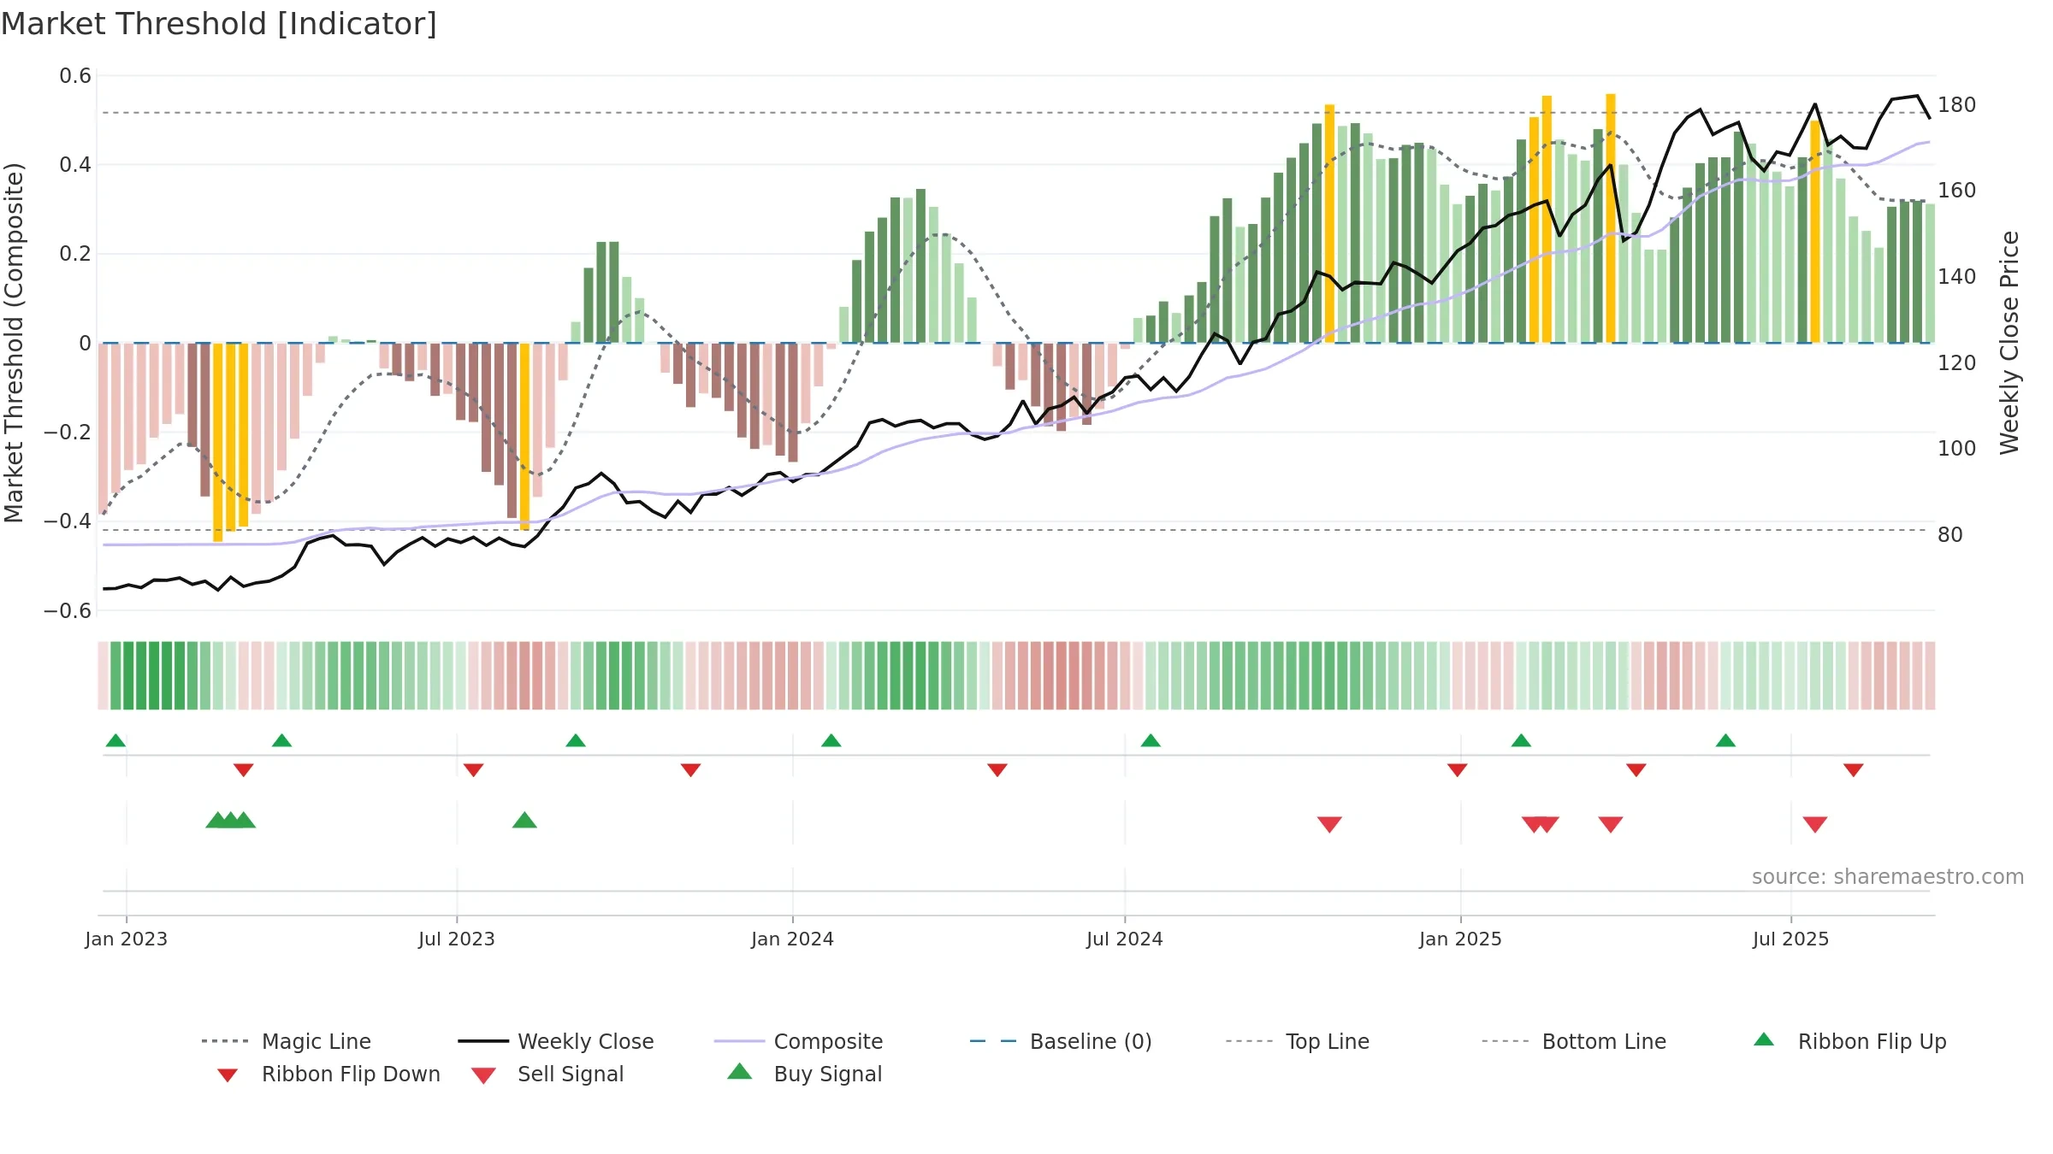Toggle the Buy Signal legend entry
This screenshot has height=1154, width=2053.
[x=804, y=1074]
